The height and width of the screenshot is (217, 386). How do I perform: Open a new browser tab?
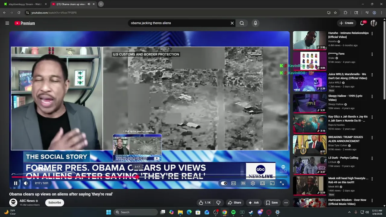pos(101,4)
